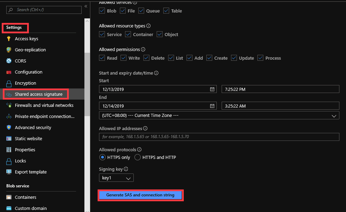This screenshot has height=212, width=346.
Task: Open calendar icon for End date
Action: coord(212,106)
